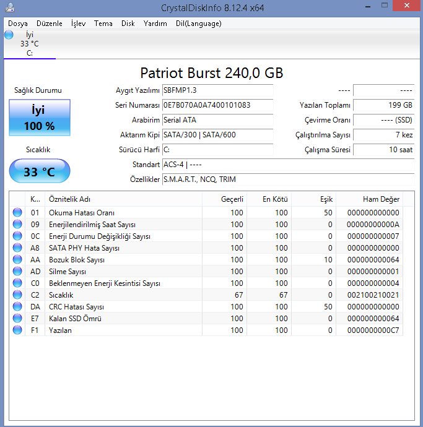Click the En Kötü column header

click(269, 199)
